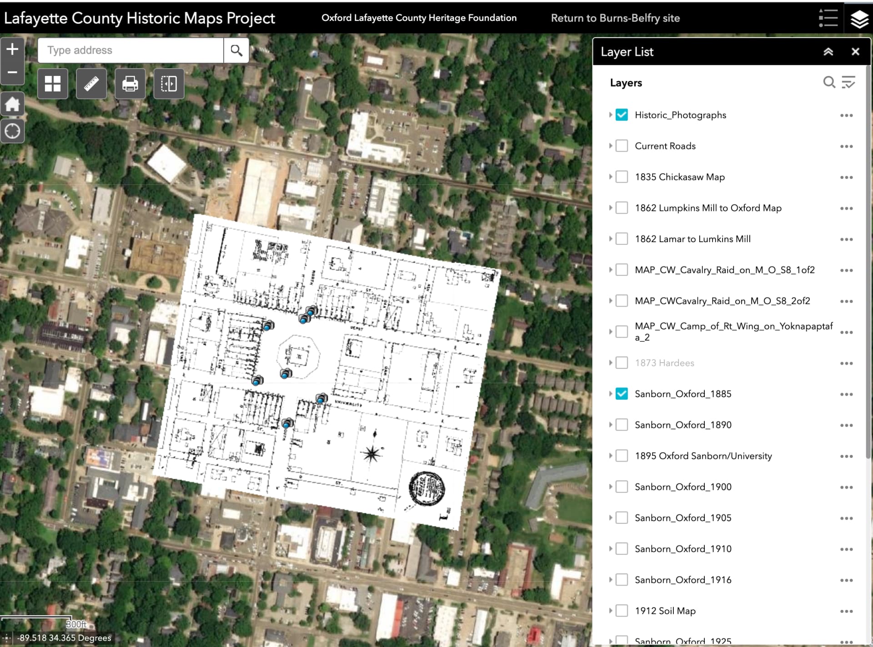Image resolution: width=873 pixels, height=647 pixels.
Task: Collapse the Layer List panel
Action: point(828,52)
